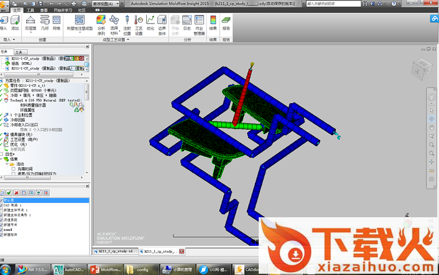The width and height of the screenshot is (439, 275).
Task: Click the save icon in quick access toolbar
Action: tap(40, 4)
